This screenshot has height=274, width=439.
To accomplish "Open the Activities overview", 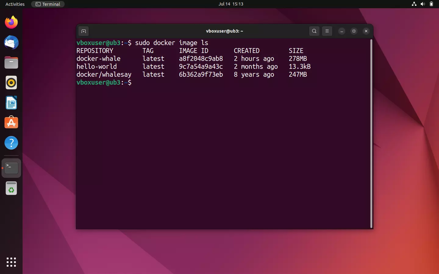I will 15,4.
